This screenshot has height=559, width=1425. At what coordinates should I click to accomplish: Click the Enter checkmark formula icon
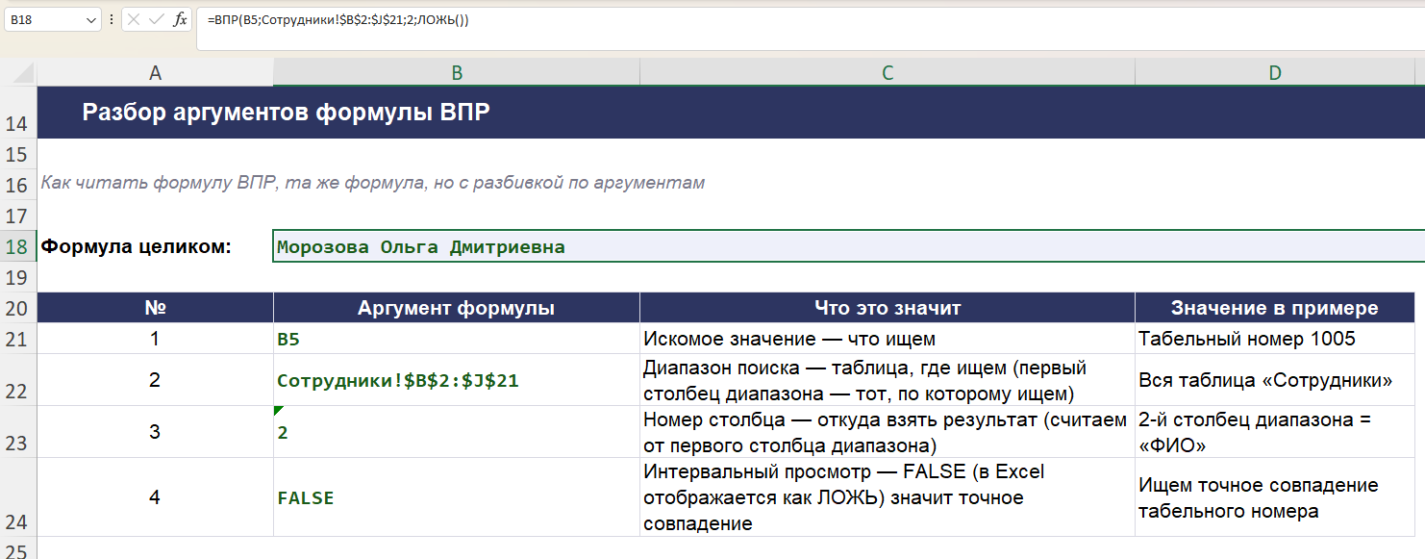coord(157,19)
